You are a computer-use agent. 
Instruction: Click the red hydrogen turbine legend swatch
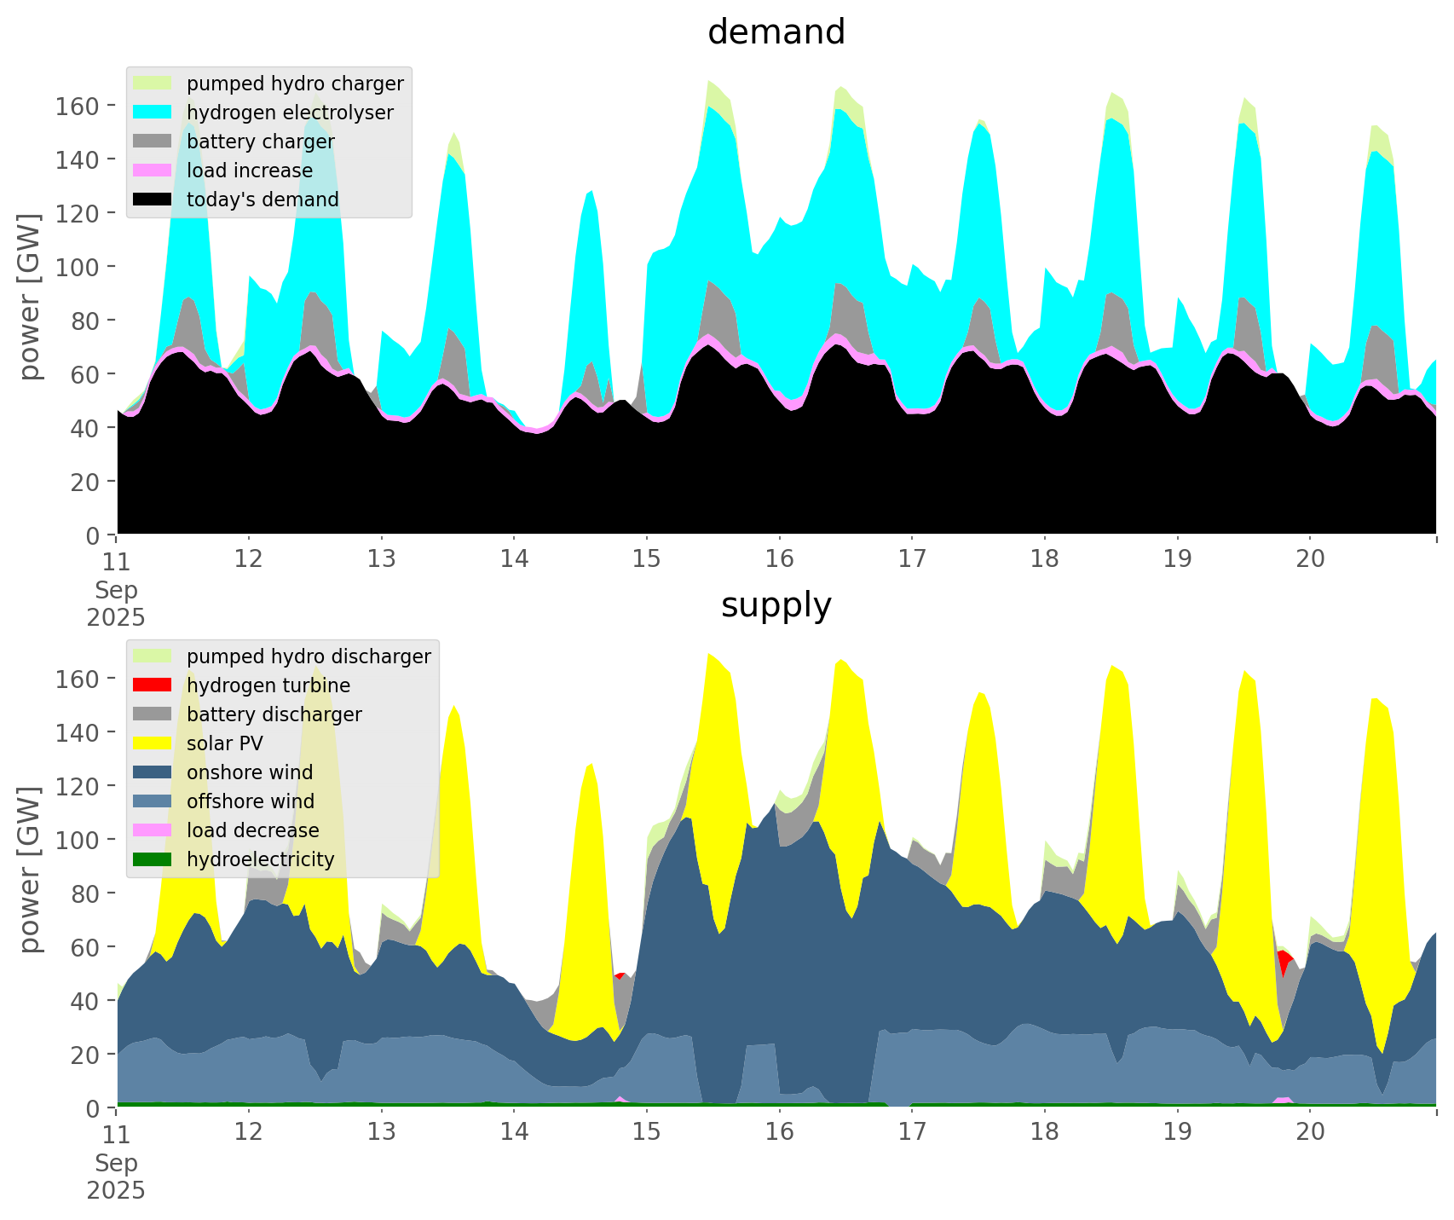(153, 685)
